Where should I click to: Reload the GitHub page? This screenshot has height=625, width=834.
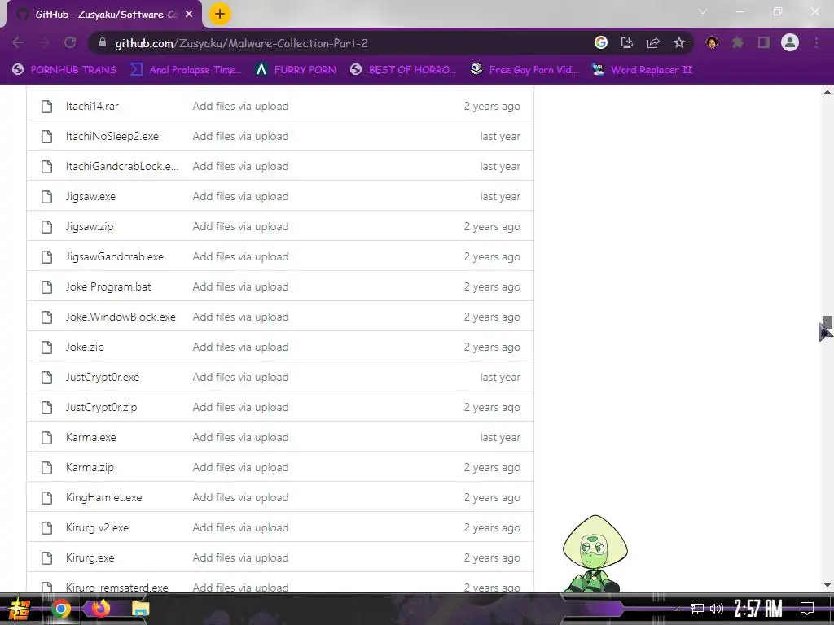70,43
